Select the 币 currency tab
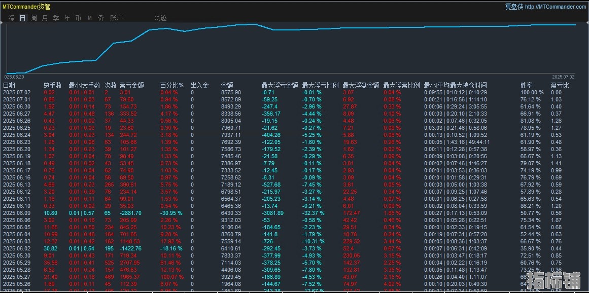The width and height of the screenshot is (589, 293). pos(78,18)
